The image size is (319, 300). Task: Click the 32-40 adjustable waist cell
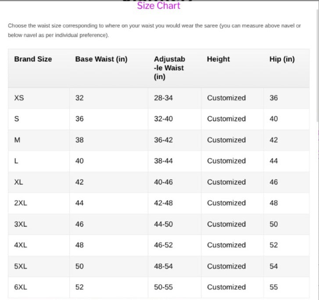(175, 119)
